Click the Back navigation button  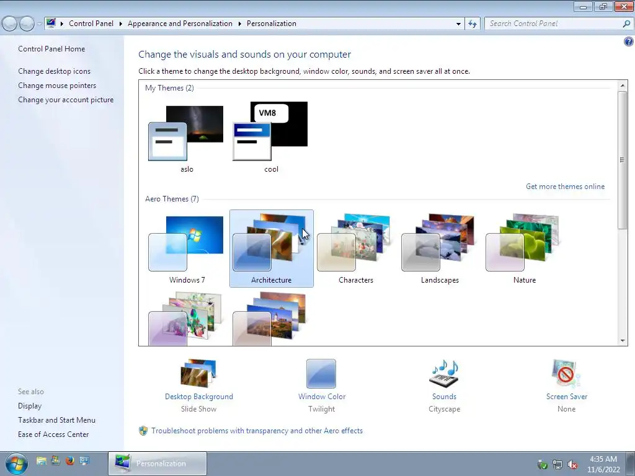coord(10,24)
